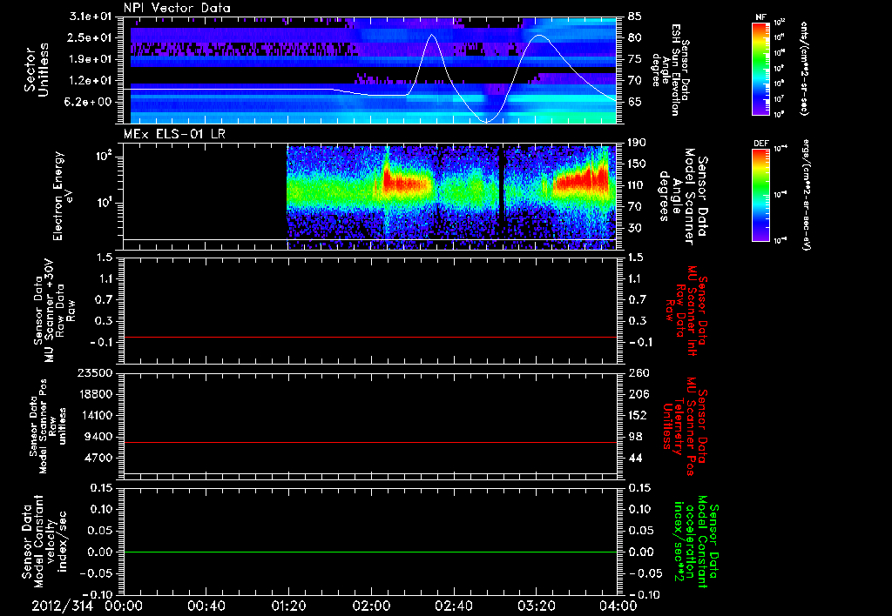Click the white Sun Elevation curve peak near 02:30

432,35
